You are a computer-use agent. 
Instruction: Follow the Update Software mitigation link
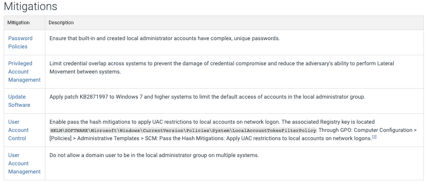[x=19, y=101]
